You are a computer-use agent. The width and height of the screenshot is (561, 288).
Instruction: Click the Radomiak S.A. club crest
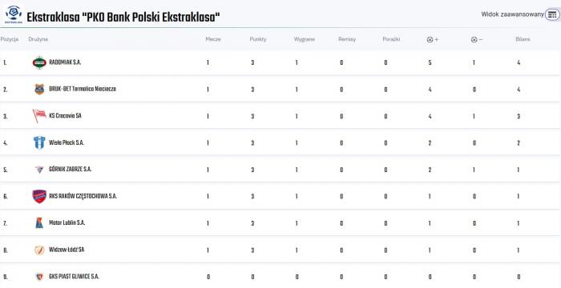(39, 62)
